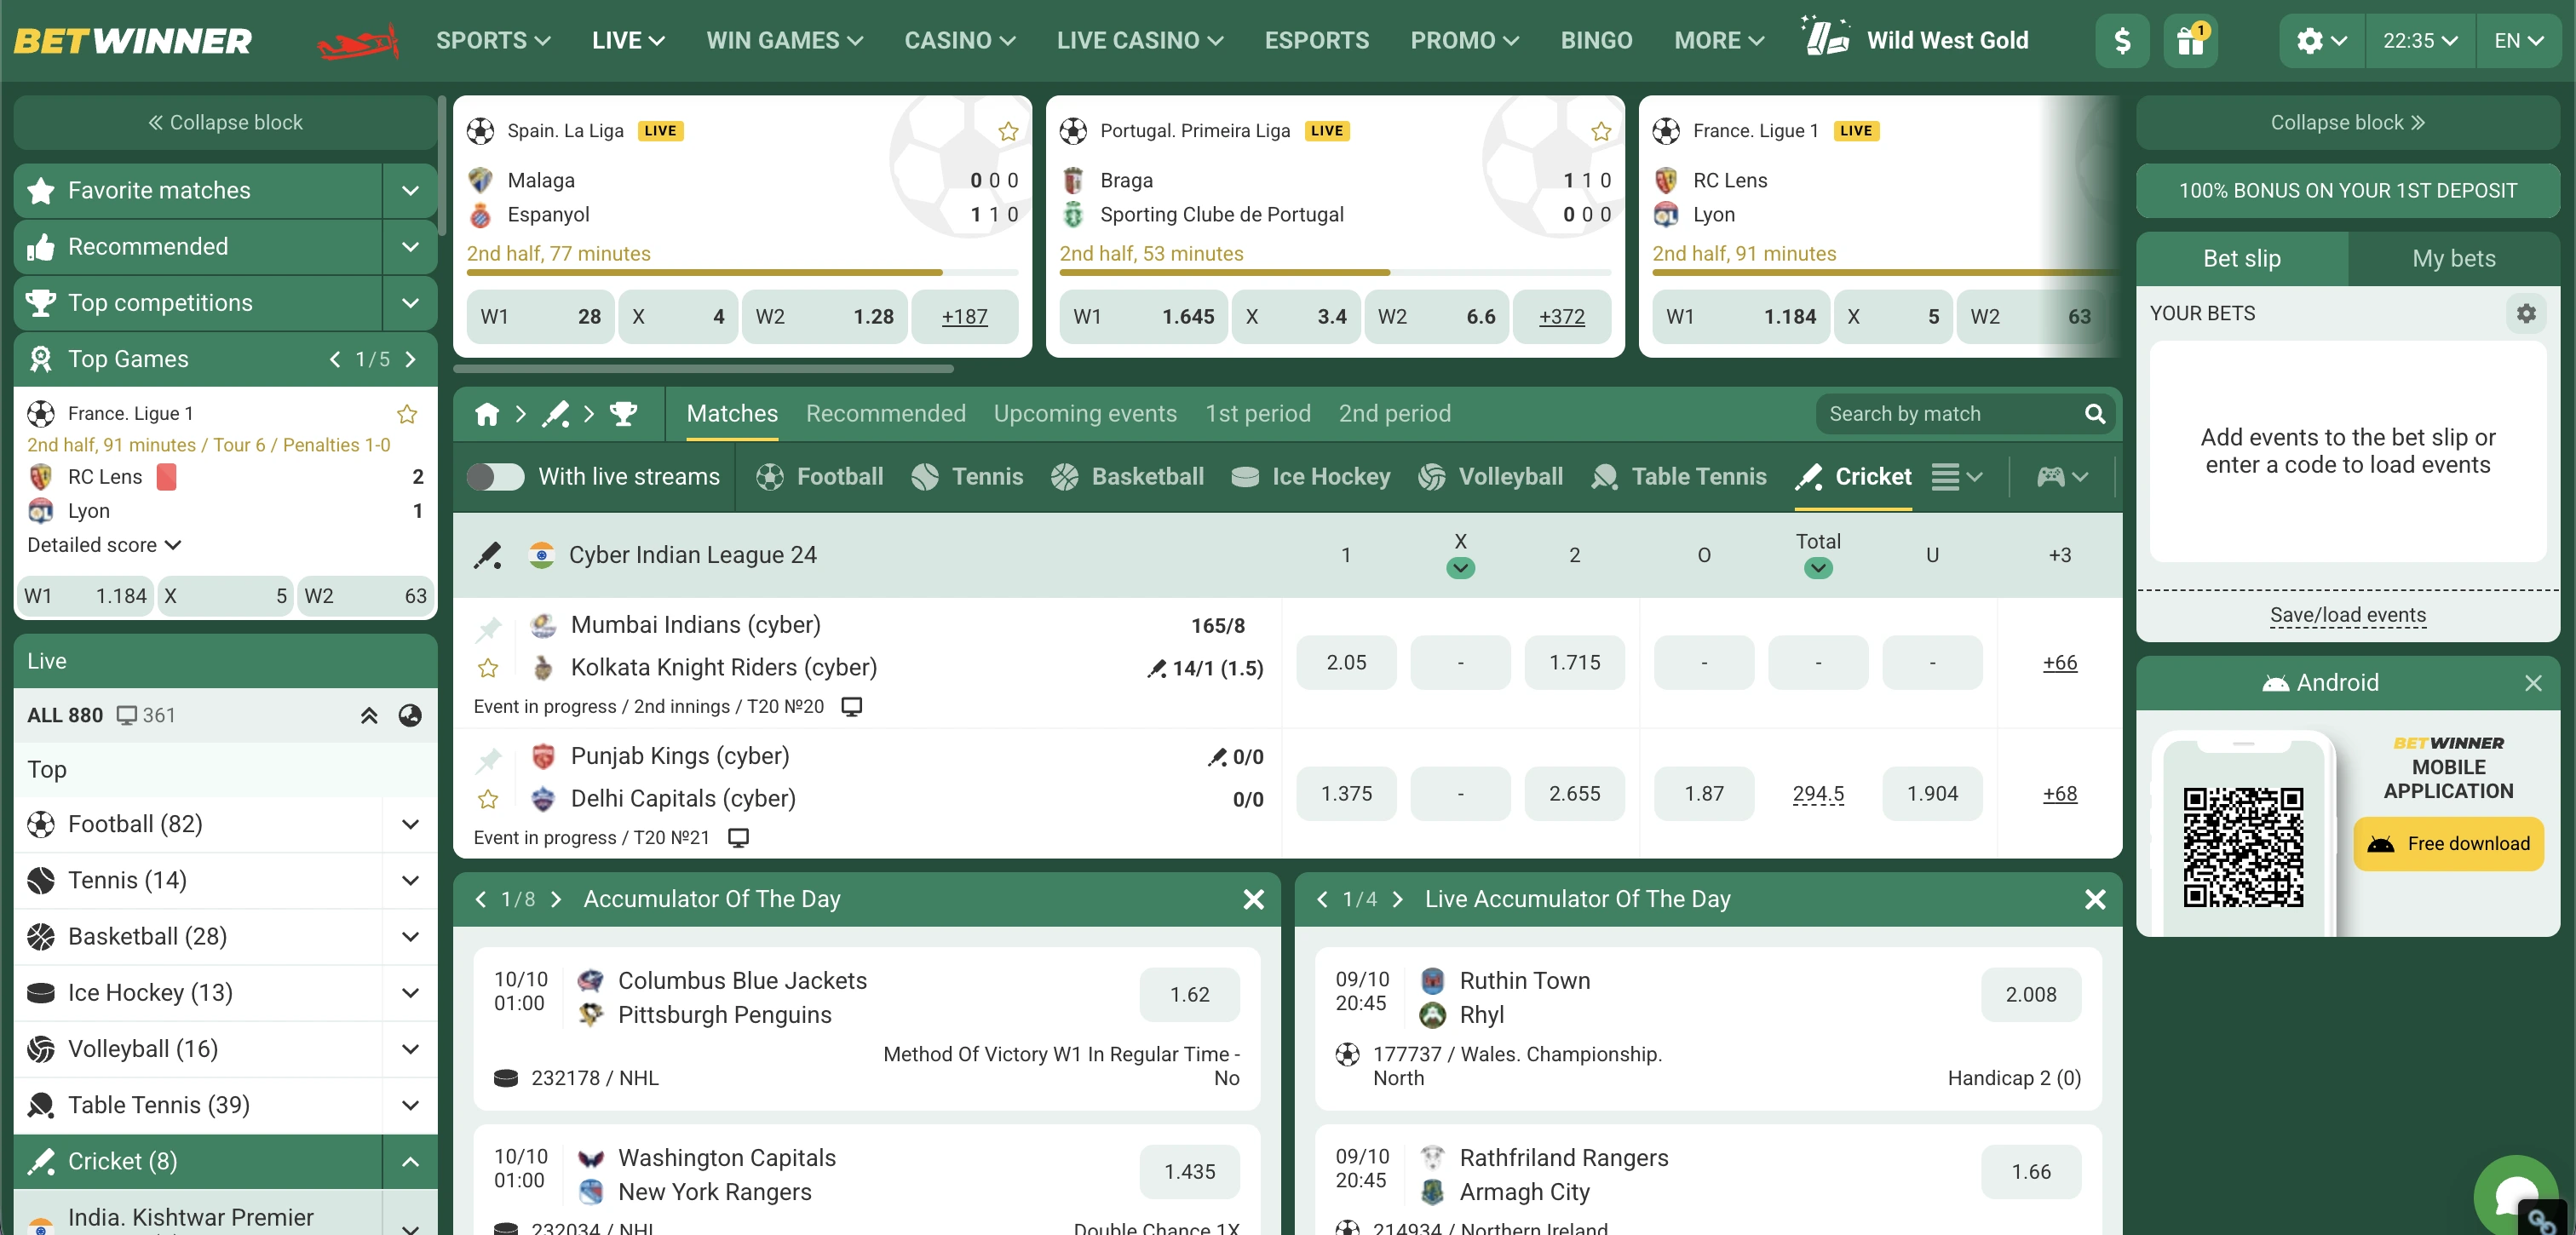This screenshot has height=1235, width=2576.
Task: Click the search magnifier icon
Action: pos(2095,414)
